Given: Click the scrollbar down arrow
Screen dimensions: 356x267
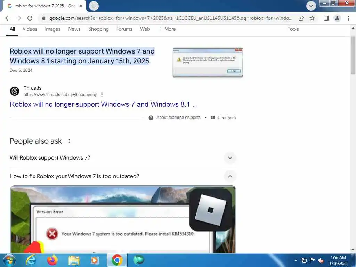Looking at the screenshot, I should pos(353,250).
